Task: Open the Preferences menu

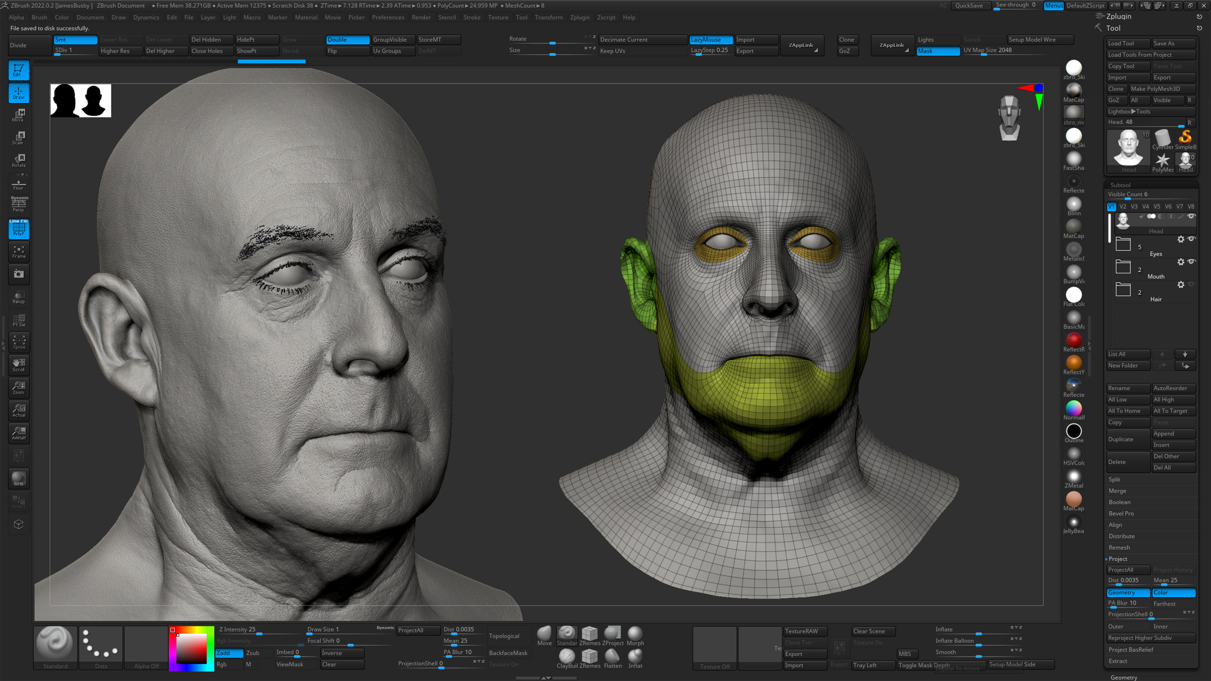Action: 388,17
